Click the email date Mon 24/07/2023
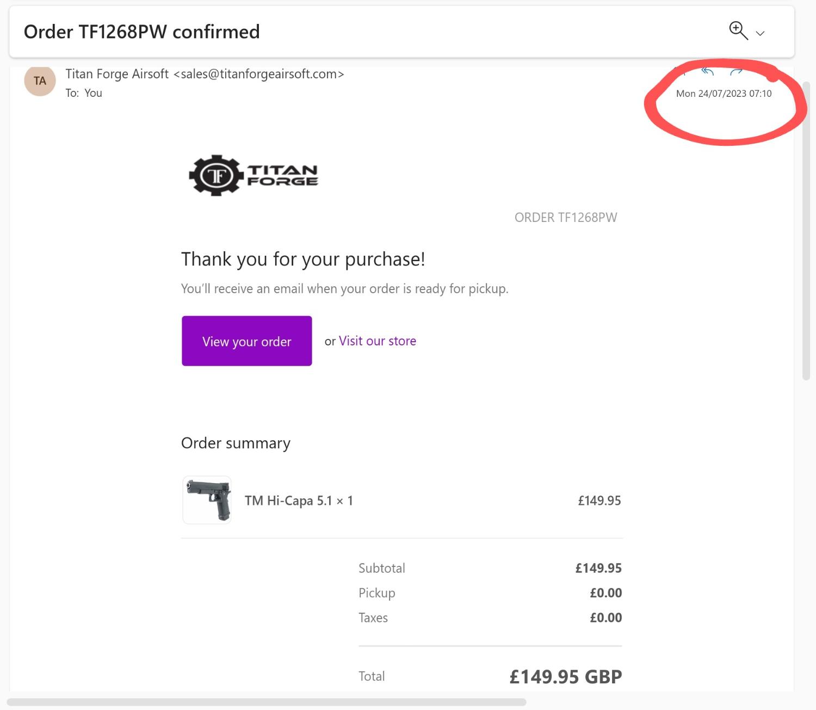 [x=724, y=94]
